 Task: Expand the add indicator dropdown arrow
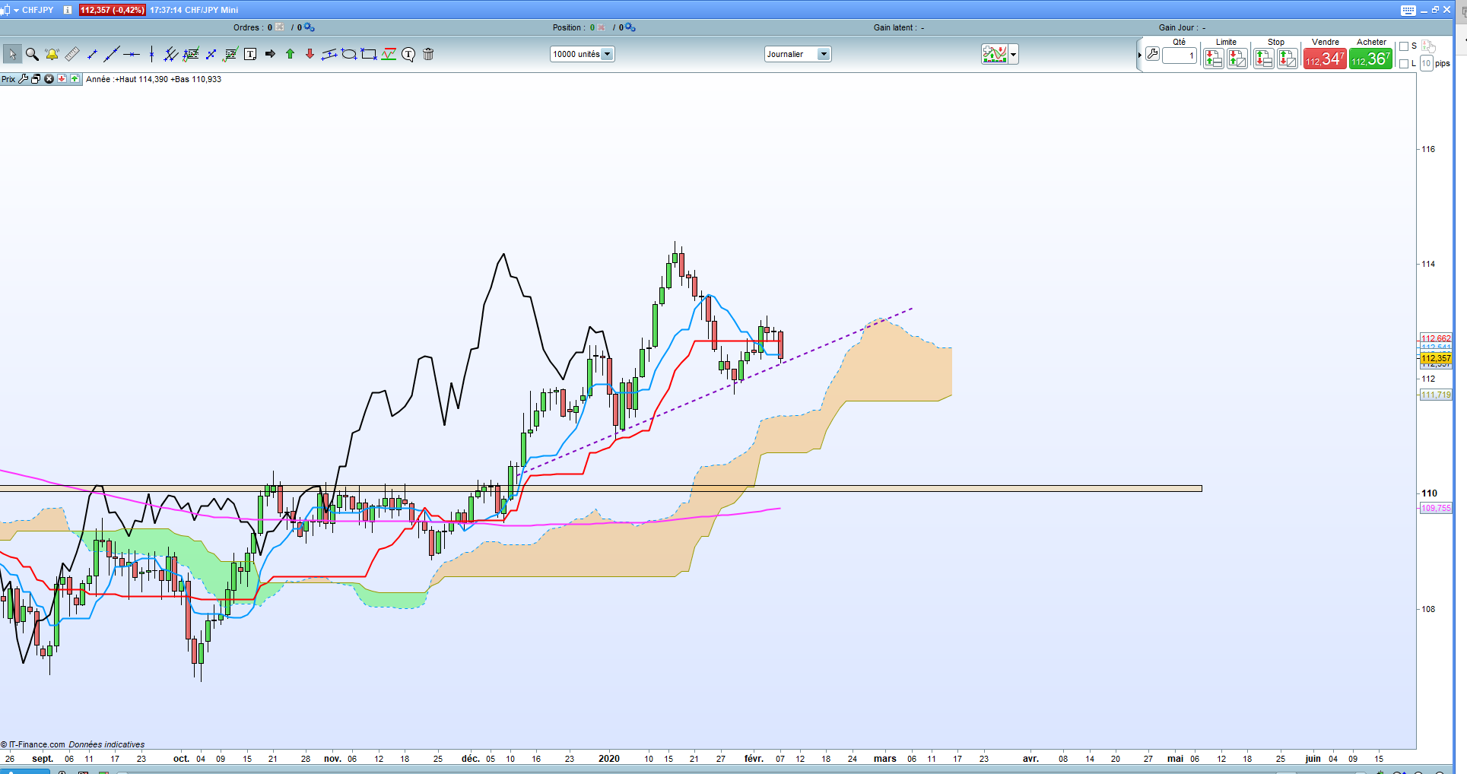pos(1013,55)
